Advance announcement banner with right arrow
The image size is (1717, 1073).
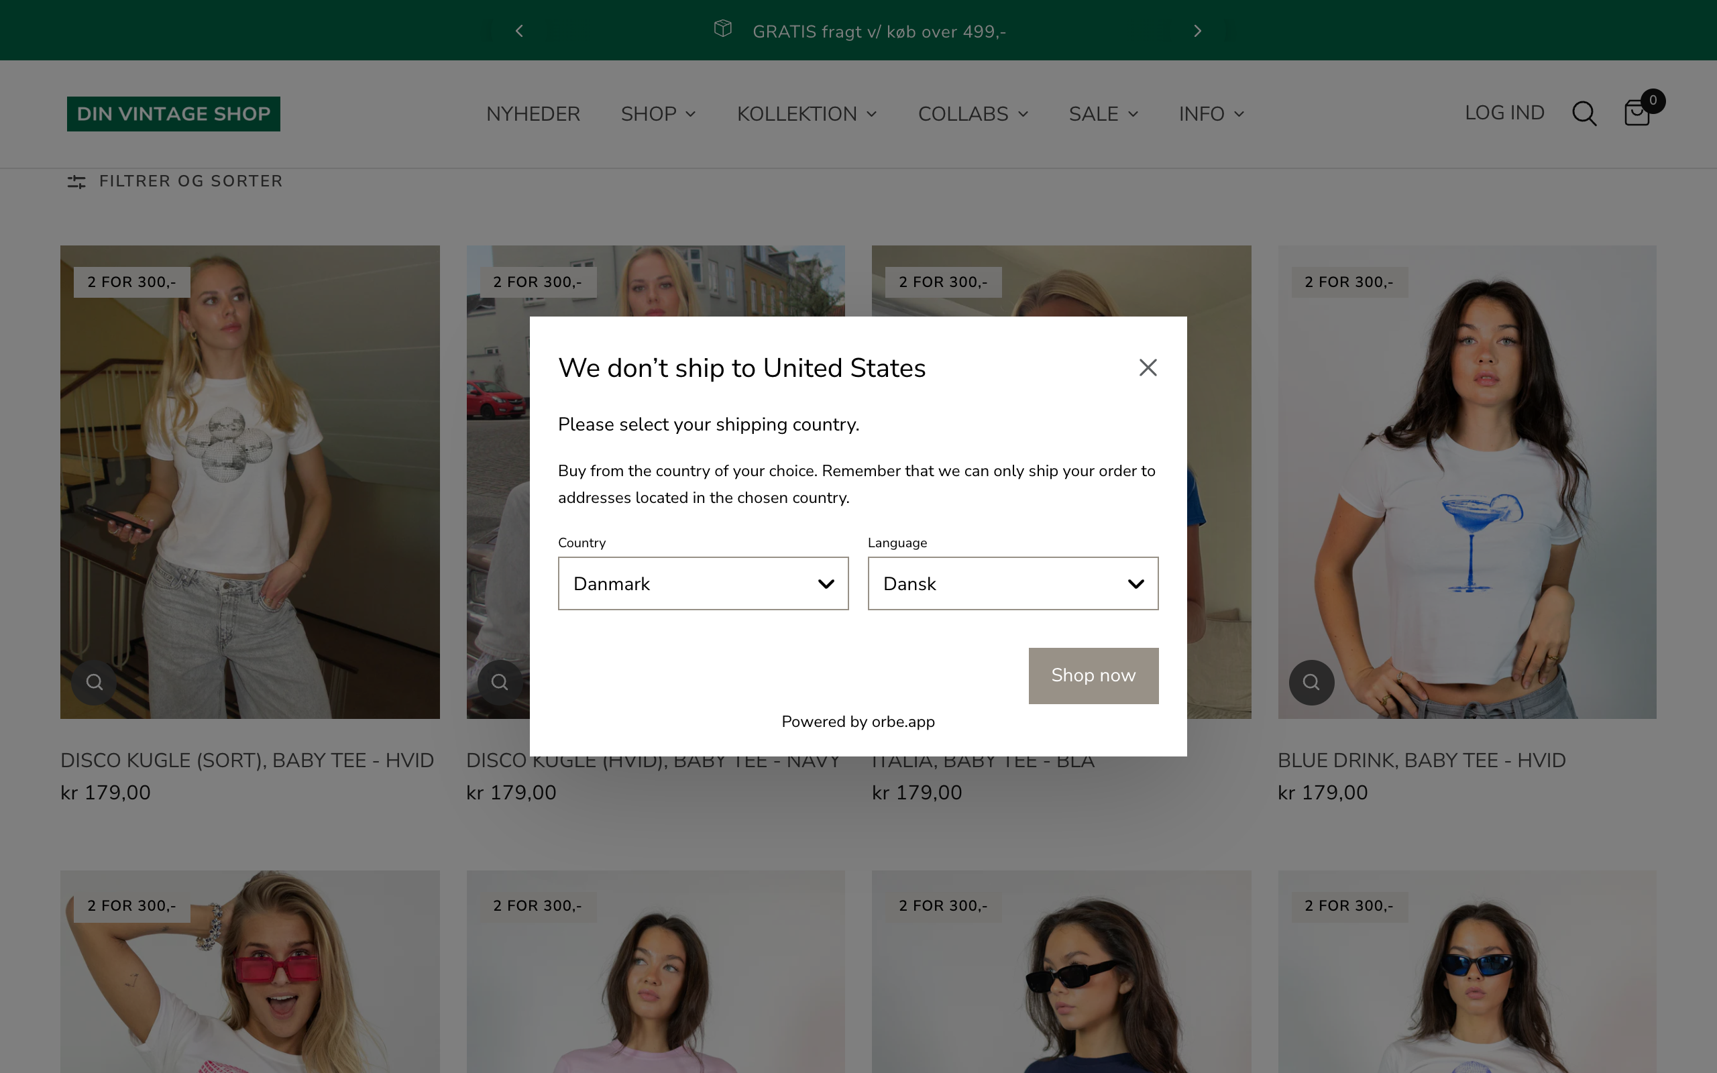click(1197, 31)
